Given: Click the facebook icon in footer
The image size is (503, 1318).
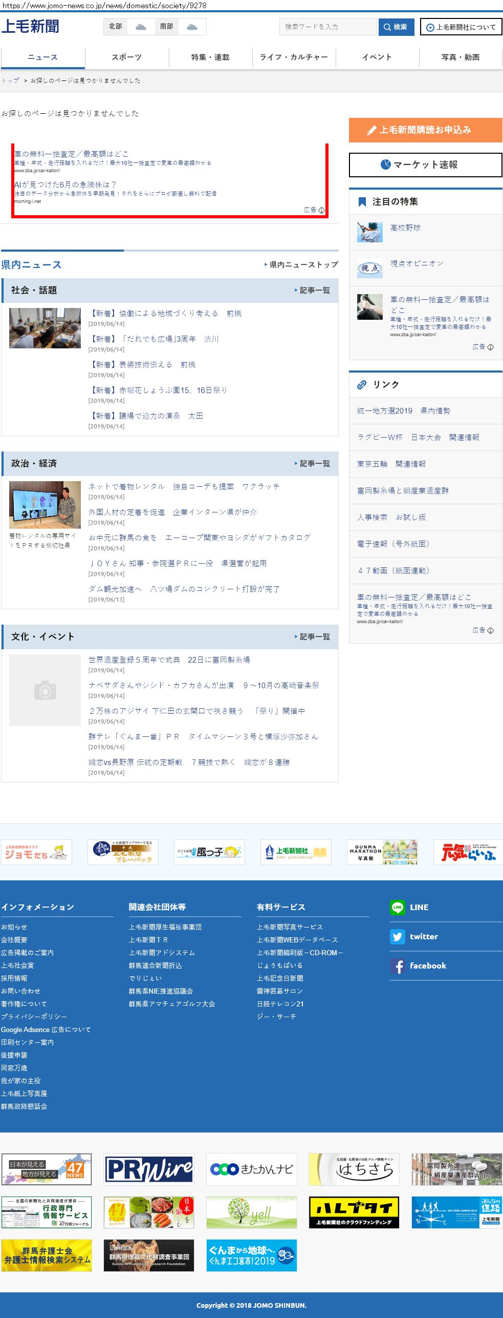Looking at the screenshot, I should click(397, 965).
